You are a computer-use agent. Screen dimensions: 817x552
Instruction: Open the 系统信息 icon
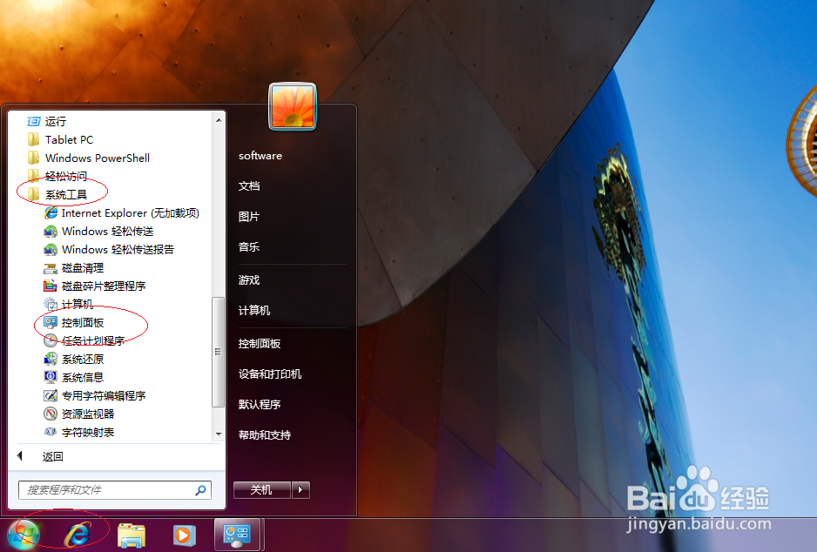click(51, 377)
